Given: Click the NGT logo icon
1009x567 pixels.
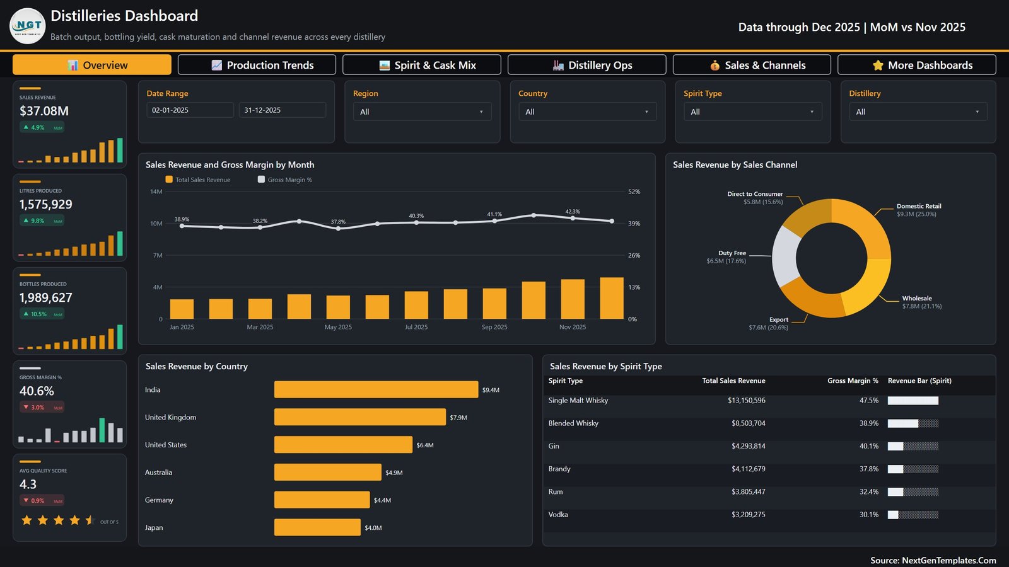Looking at the screenshot, I should coord(28,26).
